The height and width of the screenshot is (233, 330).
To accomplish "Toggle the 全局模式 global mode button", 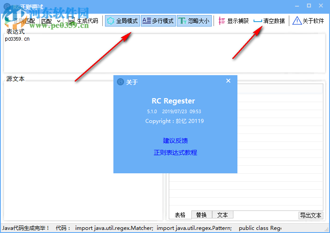I will click(x=123, y=21).
